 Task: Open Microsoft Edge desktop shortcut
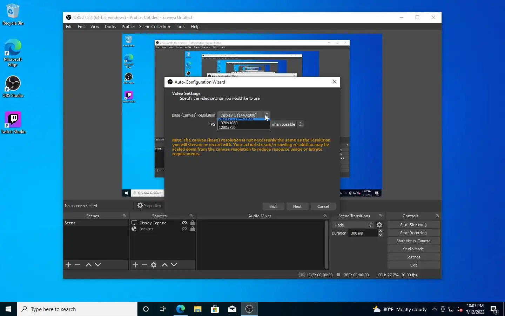(x=13, y=53)
